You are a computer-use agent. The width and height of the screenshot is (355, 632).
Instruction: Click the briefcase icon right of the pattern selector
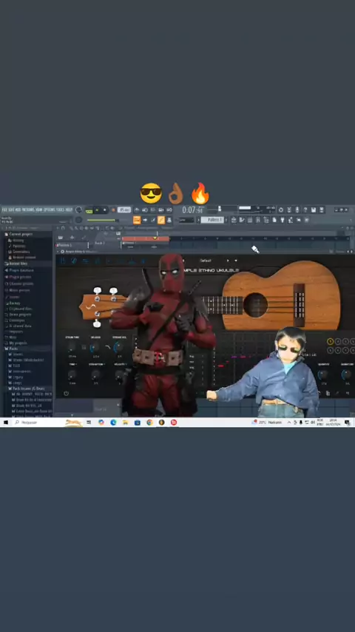tap(234, 220)
